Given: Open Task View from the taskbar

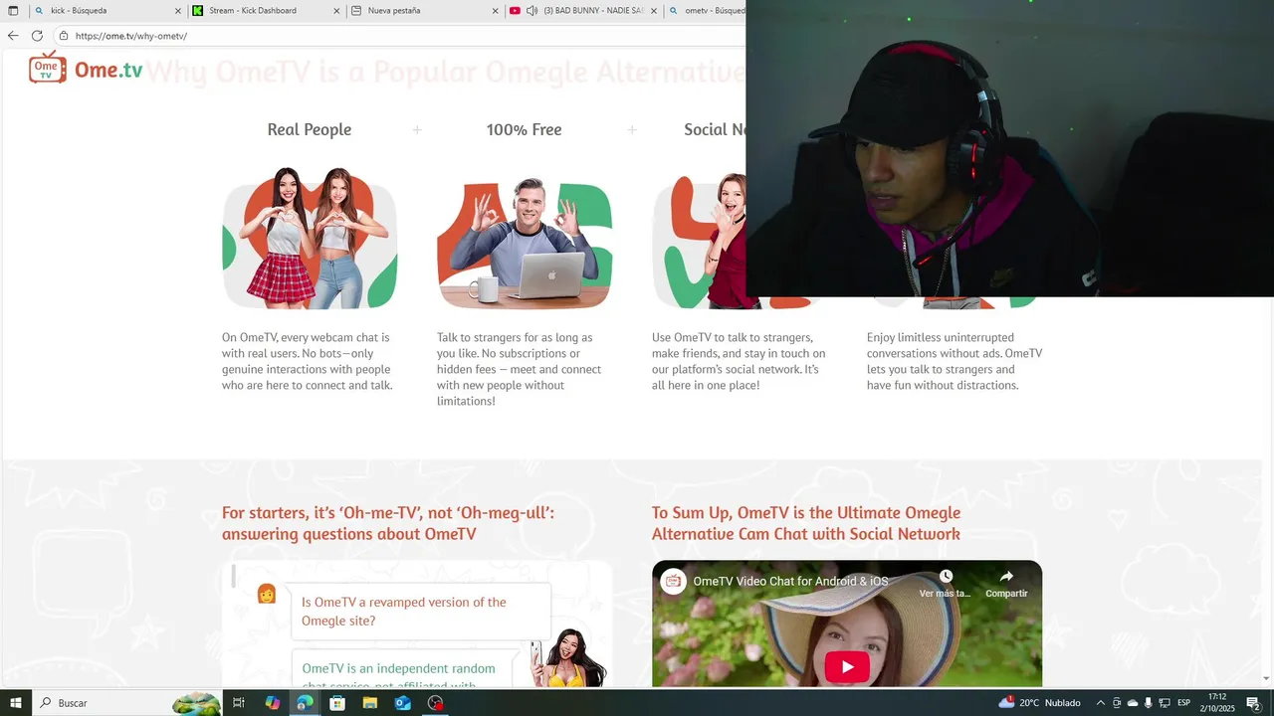Looking at the screenshot, I should point(239,703).
